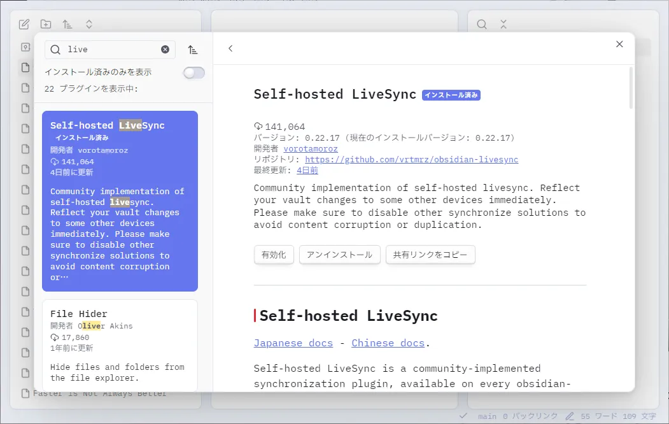Open the plugin sort options beside the search bar
669x424 pixels.
194,49
